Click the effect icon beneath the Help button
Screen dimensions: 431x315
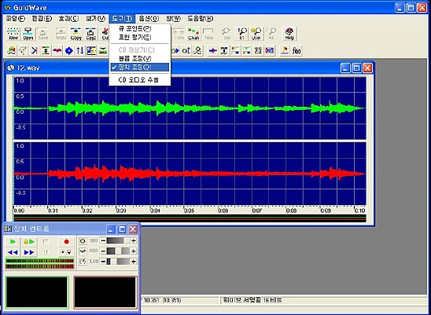pyautogui.click(x=285, y=51)
